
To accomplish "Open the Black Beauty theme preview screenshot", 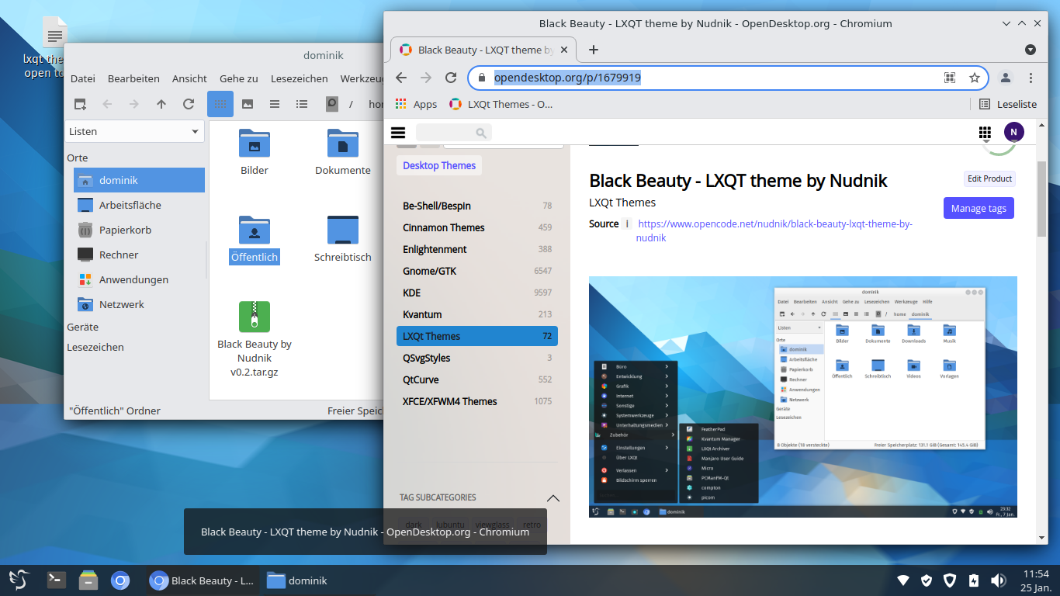I will (x=803, y=397).
